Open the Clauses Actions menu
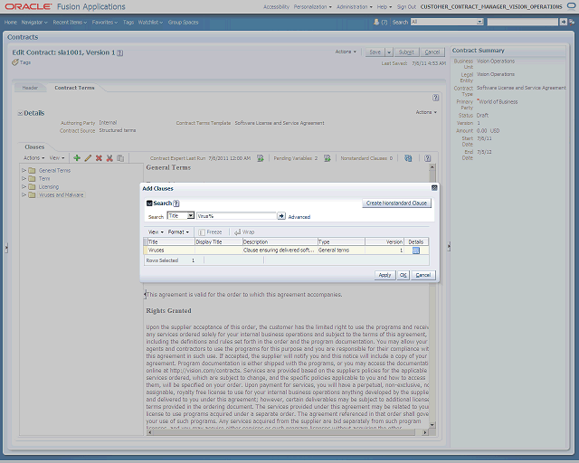The height and width of the screenshot is (463, 579). coord(34,158)
